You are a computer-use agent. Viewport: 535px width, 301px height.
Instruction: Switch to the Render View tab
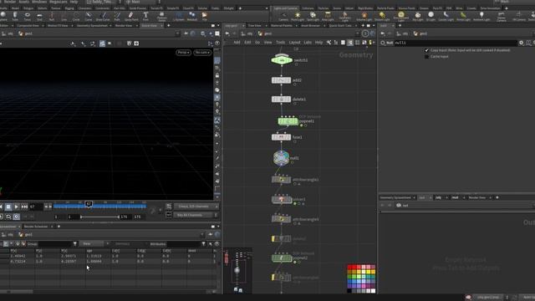[124, 26]
